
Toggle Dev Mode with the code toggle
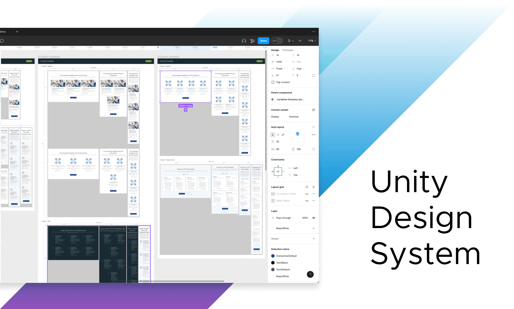pyautogui.click(x=277, y=41)
